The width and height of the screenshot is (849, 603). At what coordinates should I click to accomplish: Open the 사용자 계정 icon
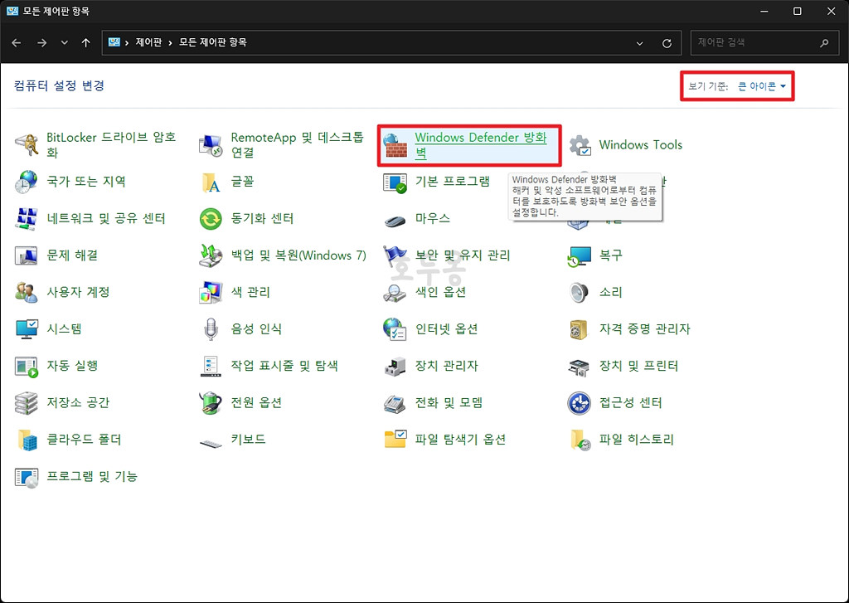tap(26, 292)
